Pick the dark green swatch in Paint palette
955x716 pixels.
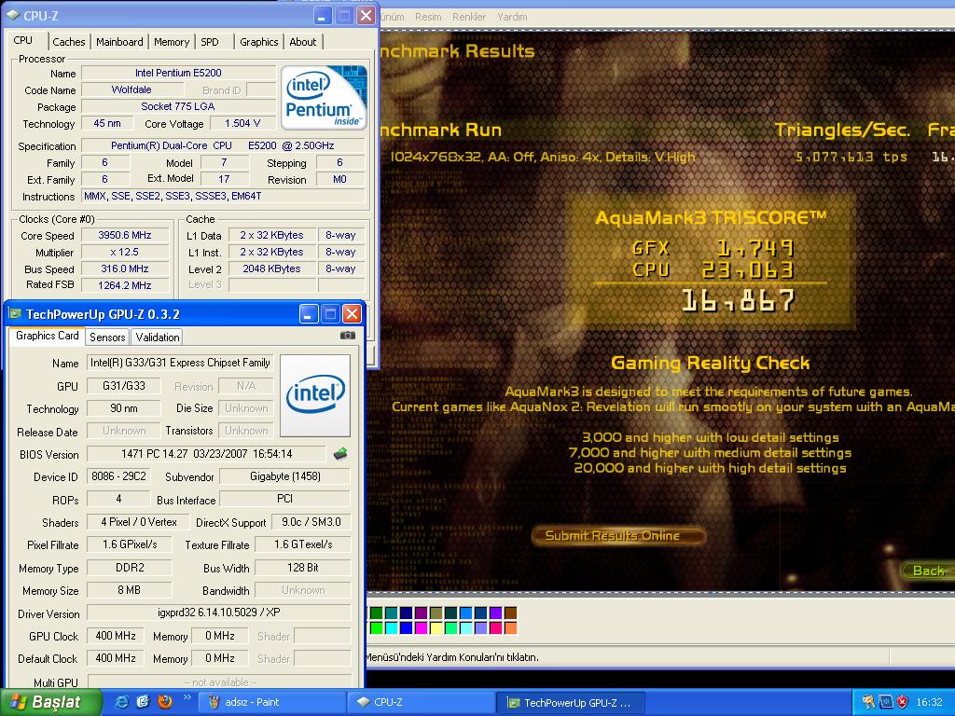click(377, 613)
